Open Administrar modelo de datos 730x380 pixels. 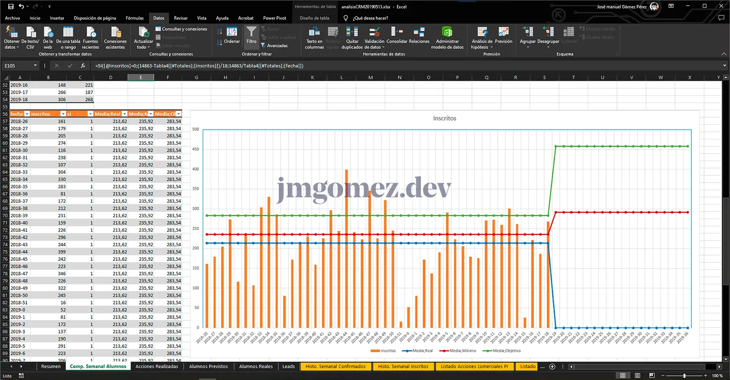[x=447, y=32]
